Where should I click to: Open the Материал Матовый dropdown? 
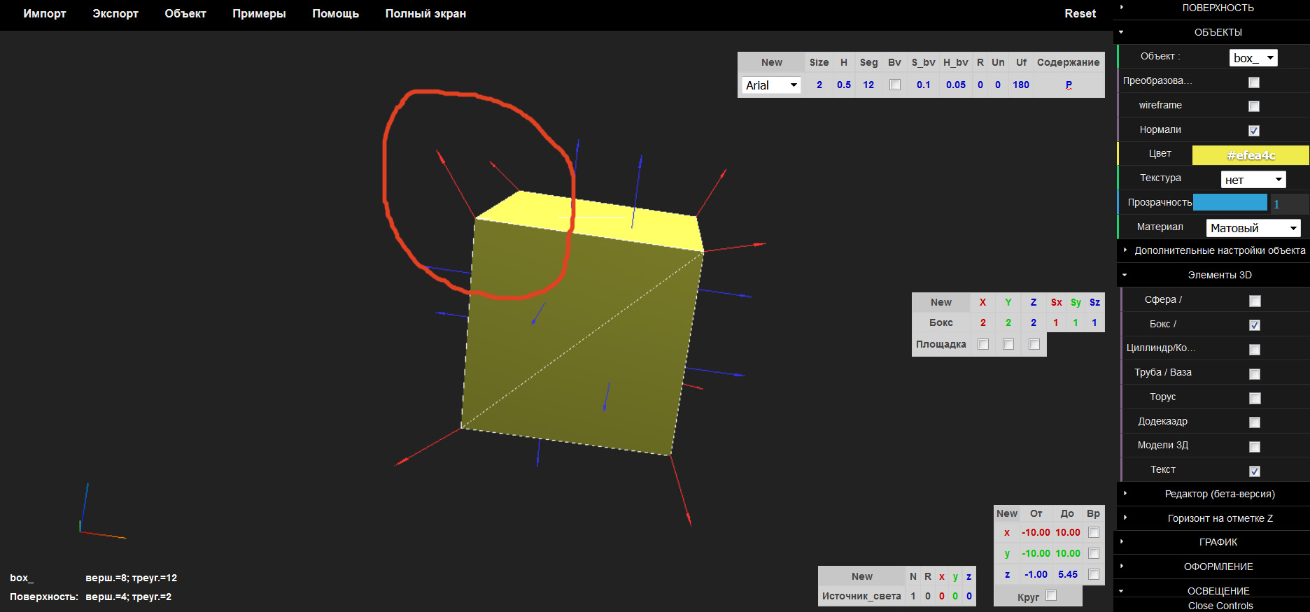point(1253,228)
